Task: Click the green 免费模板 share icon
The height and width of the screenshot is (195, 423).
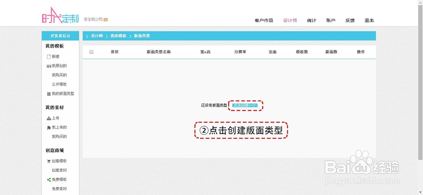Action: 49,180
